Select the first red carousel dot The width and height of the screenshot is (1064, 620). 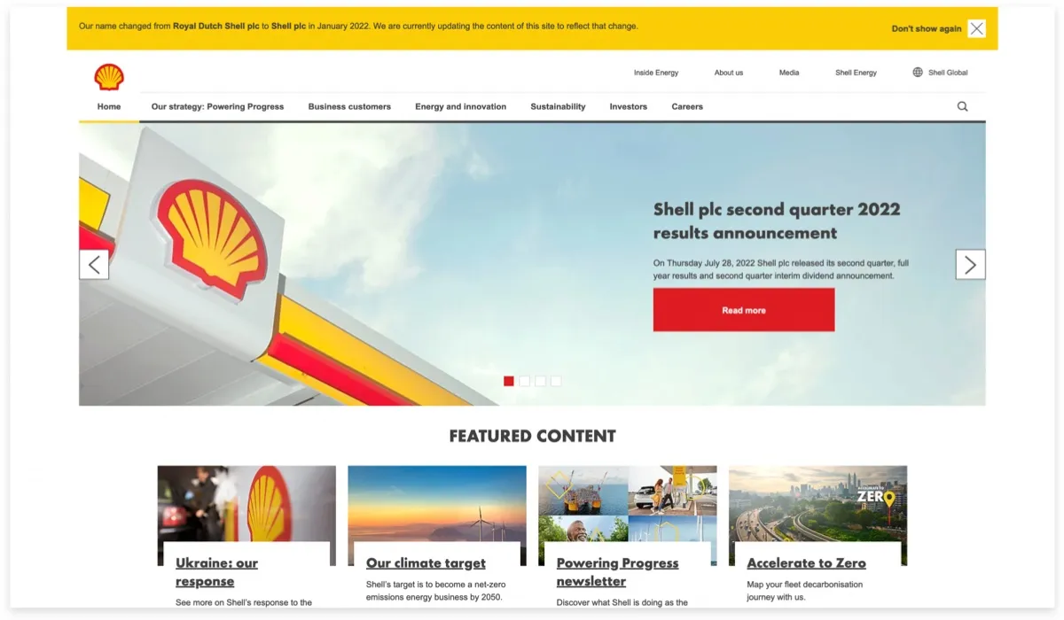click(x=509, y=381)
